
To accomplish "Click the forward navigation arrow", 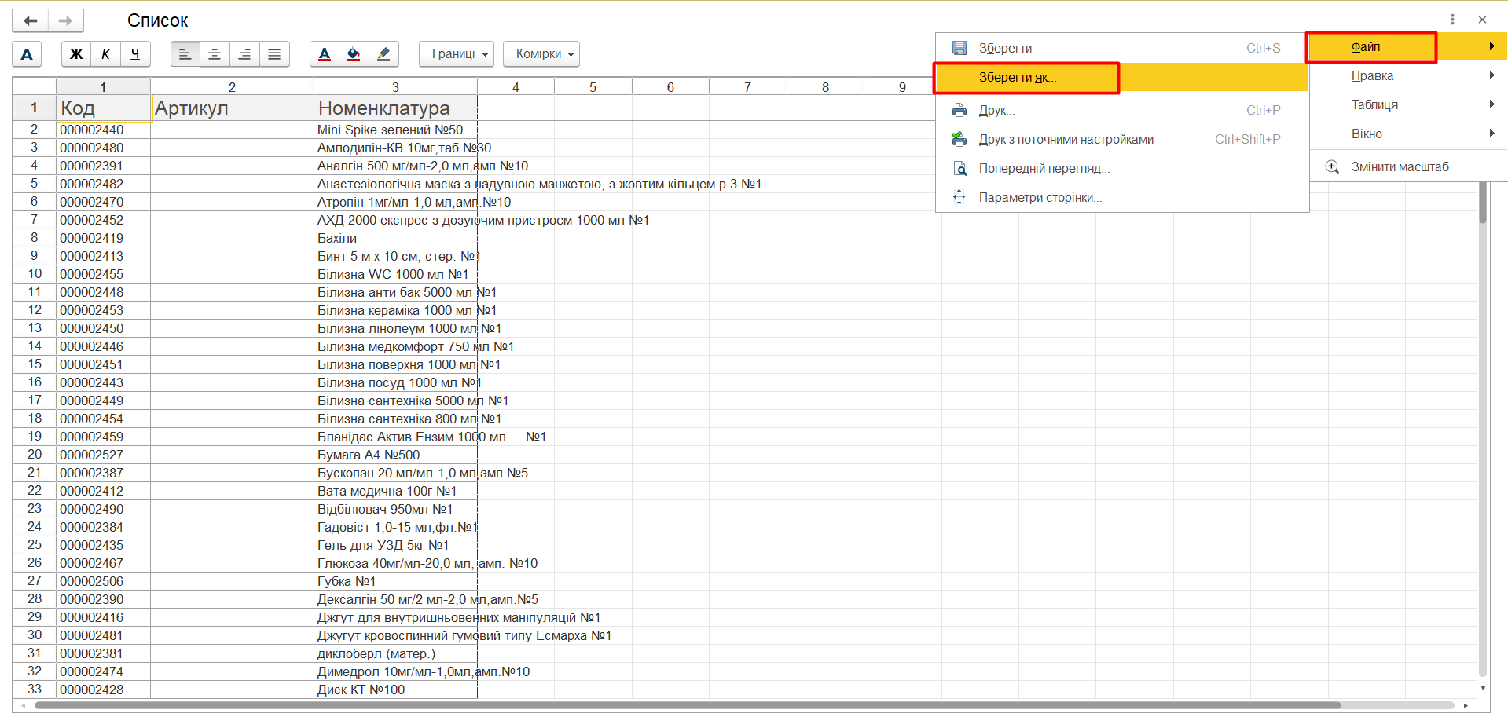I will (66, 20).
